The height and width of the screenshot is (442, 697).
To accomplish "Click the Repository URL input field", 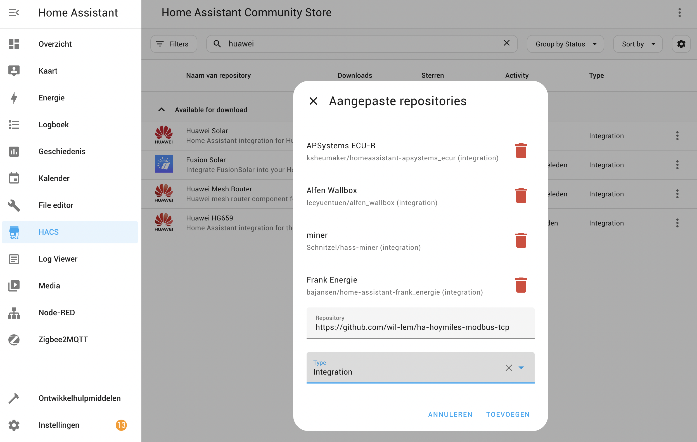I will 420,327.
